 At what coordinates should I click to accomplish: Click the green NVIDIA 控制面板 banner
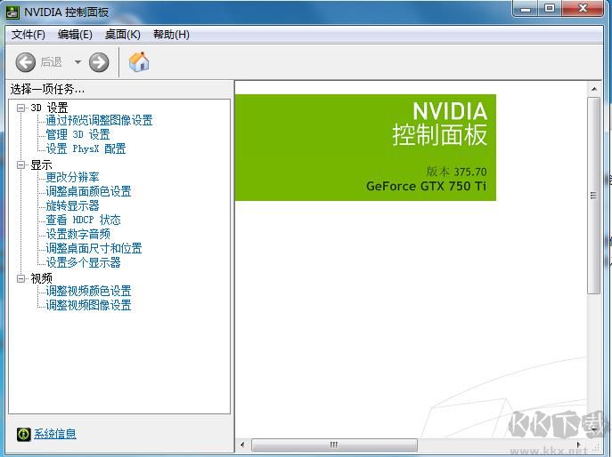click(365, 148)
